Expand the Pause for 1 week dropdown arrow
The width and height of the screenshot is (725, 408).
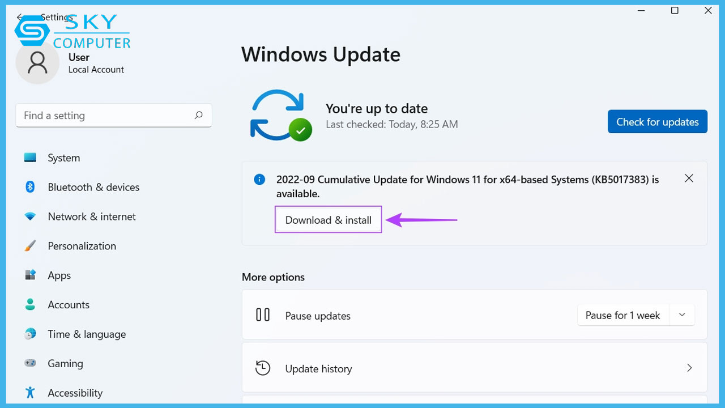(x=682, y=315)
